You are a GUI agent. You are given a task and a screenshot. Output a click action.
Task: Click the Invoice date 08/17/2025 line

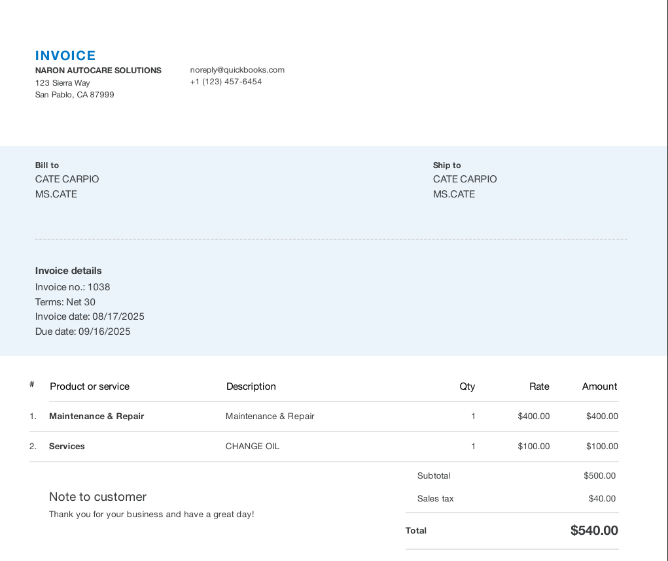[x=90, y=316]
